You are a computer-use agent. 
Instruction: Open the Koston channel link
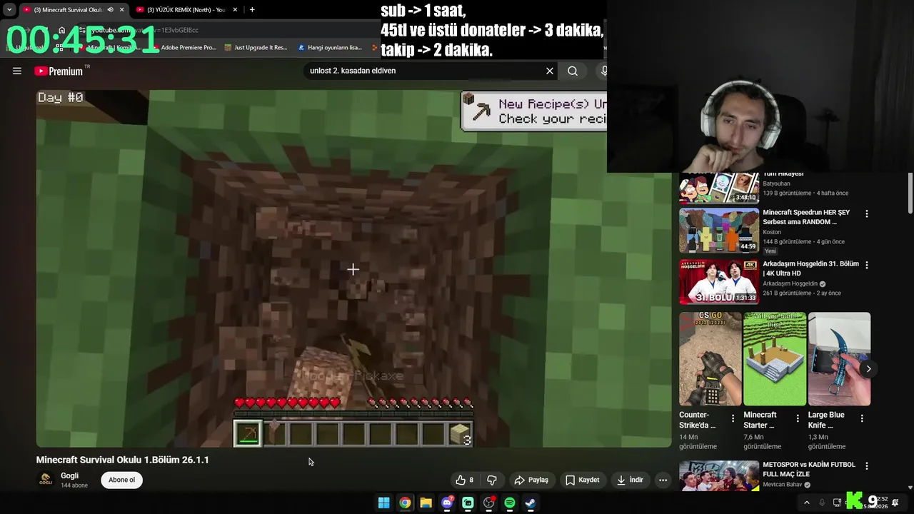click(772, 232)
